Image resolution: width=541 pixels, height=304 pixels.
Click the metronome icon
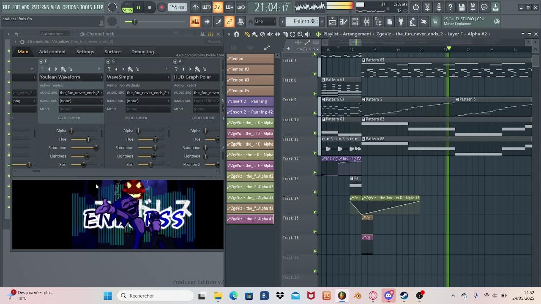tap(195, 7)
